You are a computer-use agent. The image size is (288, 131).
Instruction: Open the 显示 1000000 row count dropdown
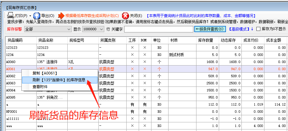coord(93,29)
